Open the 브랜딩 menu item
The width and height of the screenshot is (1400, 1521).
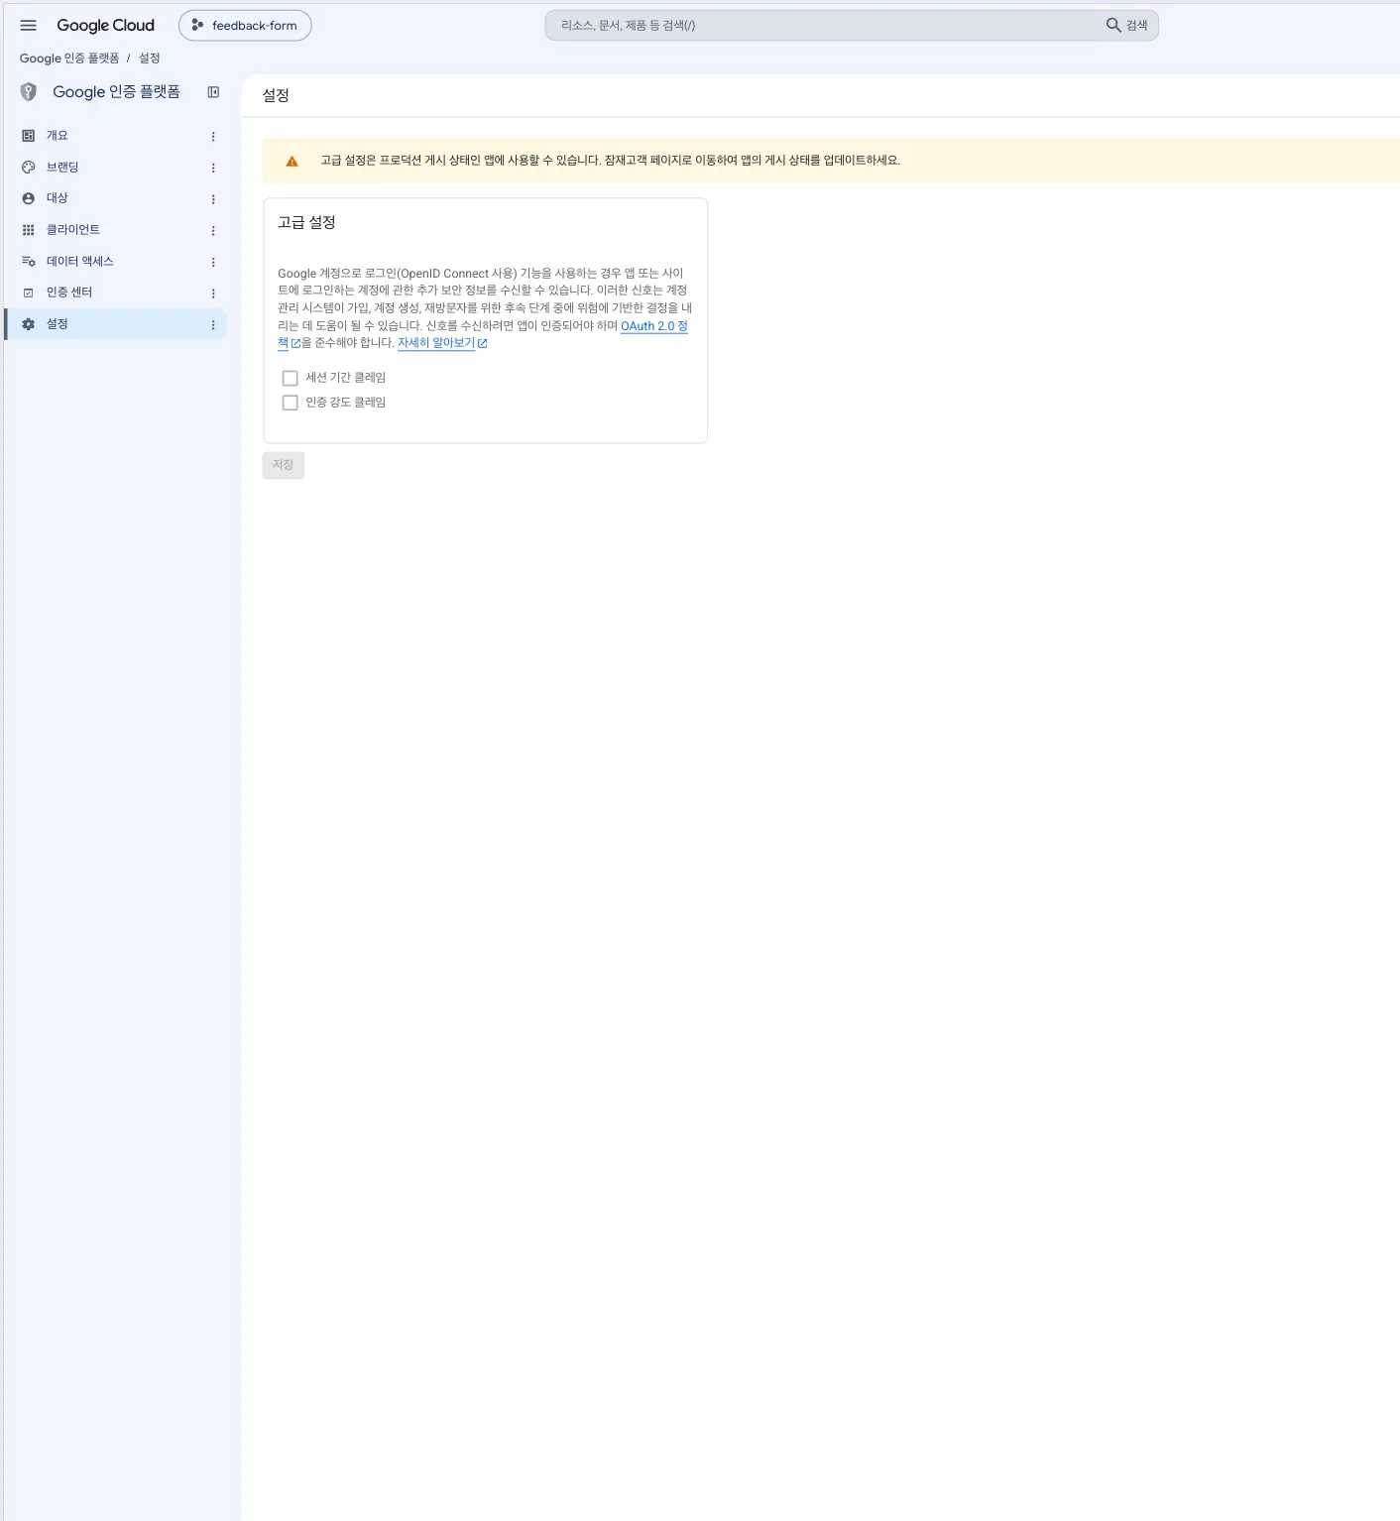pyautogui.click(x=116, y=168)
